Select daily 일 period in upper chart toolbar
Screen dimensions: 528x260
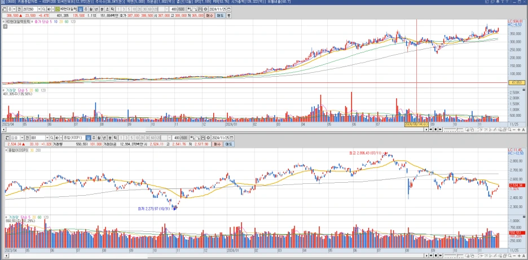80,9
